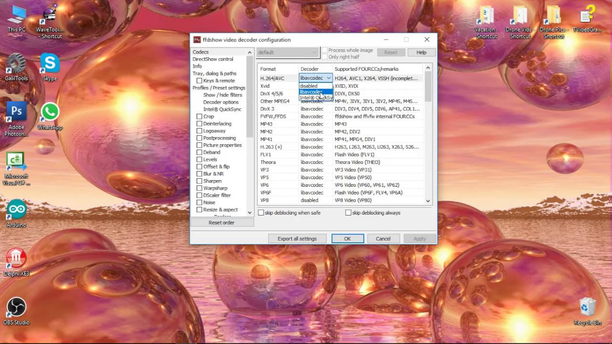
Task: Click the Decoder column header
Action: pyautogui.click(x=315, y=69)
